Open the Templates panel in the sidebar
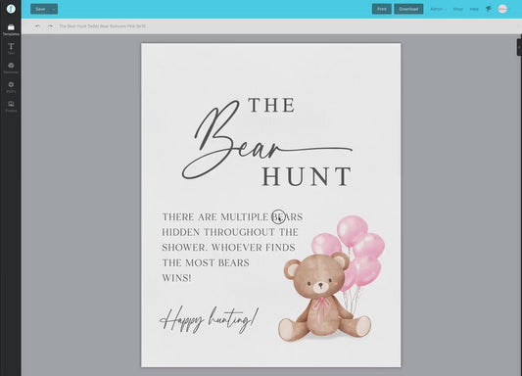The image size is (522, 376). coord(11,29)
